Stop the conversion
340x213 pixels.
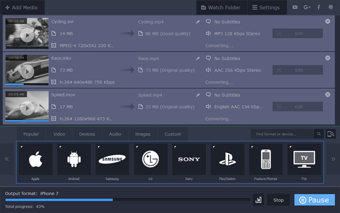point(278,200)
